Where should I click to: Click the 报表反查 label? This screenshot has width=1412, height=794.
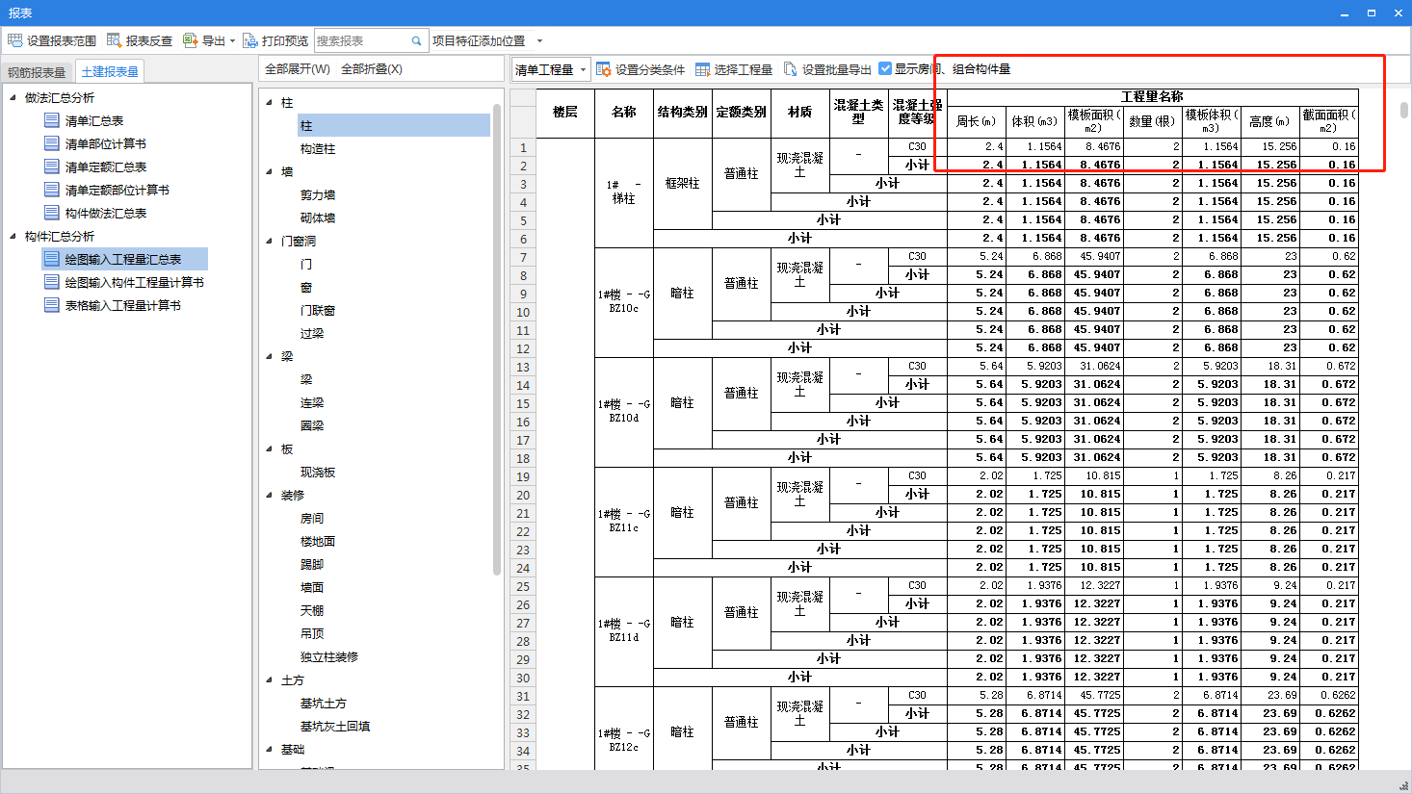tap(149, 40)
